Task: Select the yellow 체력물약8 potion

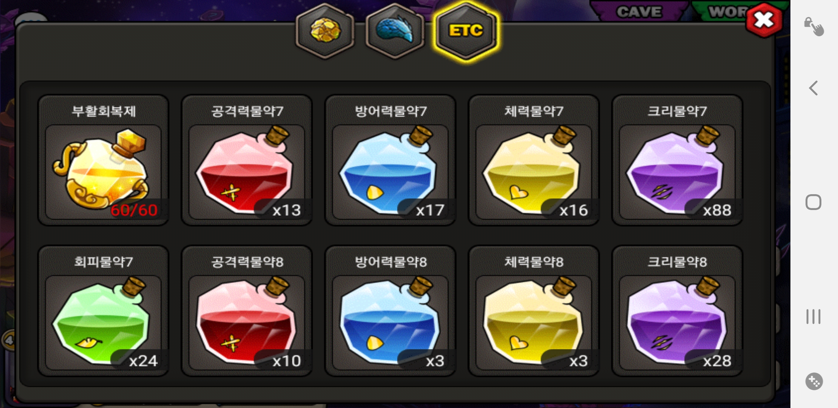Action: pos(533,311)
